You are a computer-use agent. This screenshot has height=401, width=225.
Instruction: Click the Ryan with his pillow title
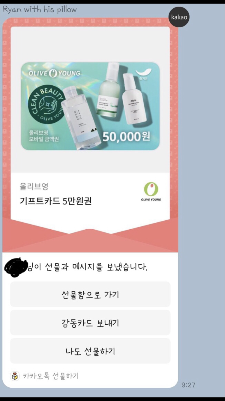pyautogui.click(x=40, y=9)
